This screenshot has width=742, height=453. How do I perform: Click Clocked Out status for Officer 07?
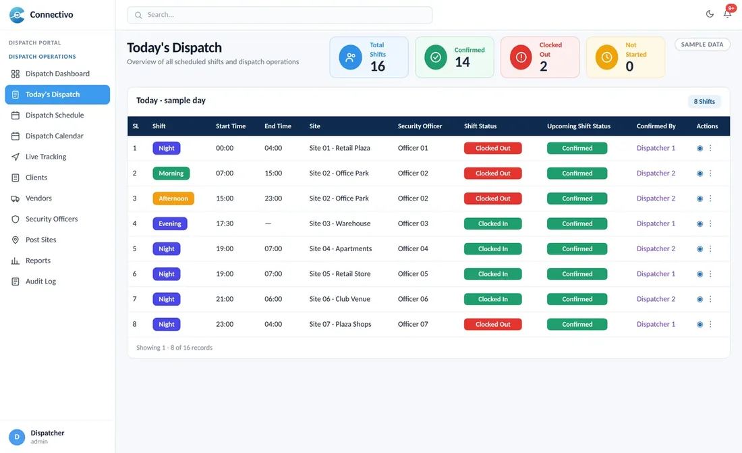pos(492,324)
